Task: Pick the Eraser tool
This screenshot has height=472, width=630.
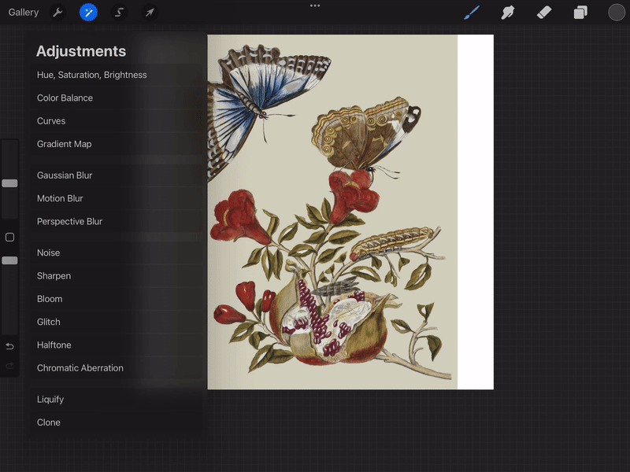Action: click(544, 13)
